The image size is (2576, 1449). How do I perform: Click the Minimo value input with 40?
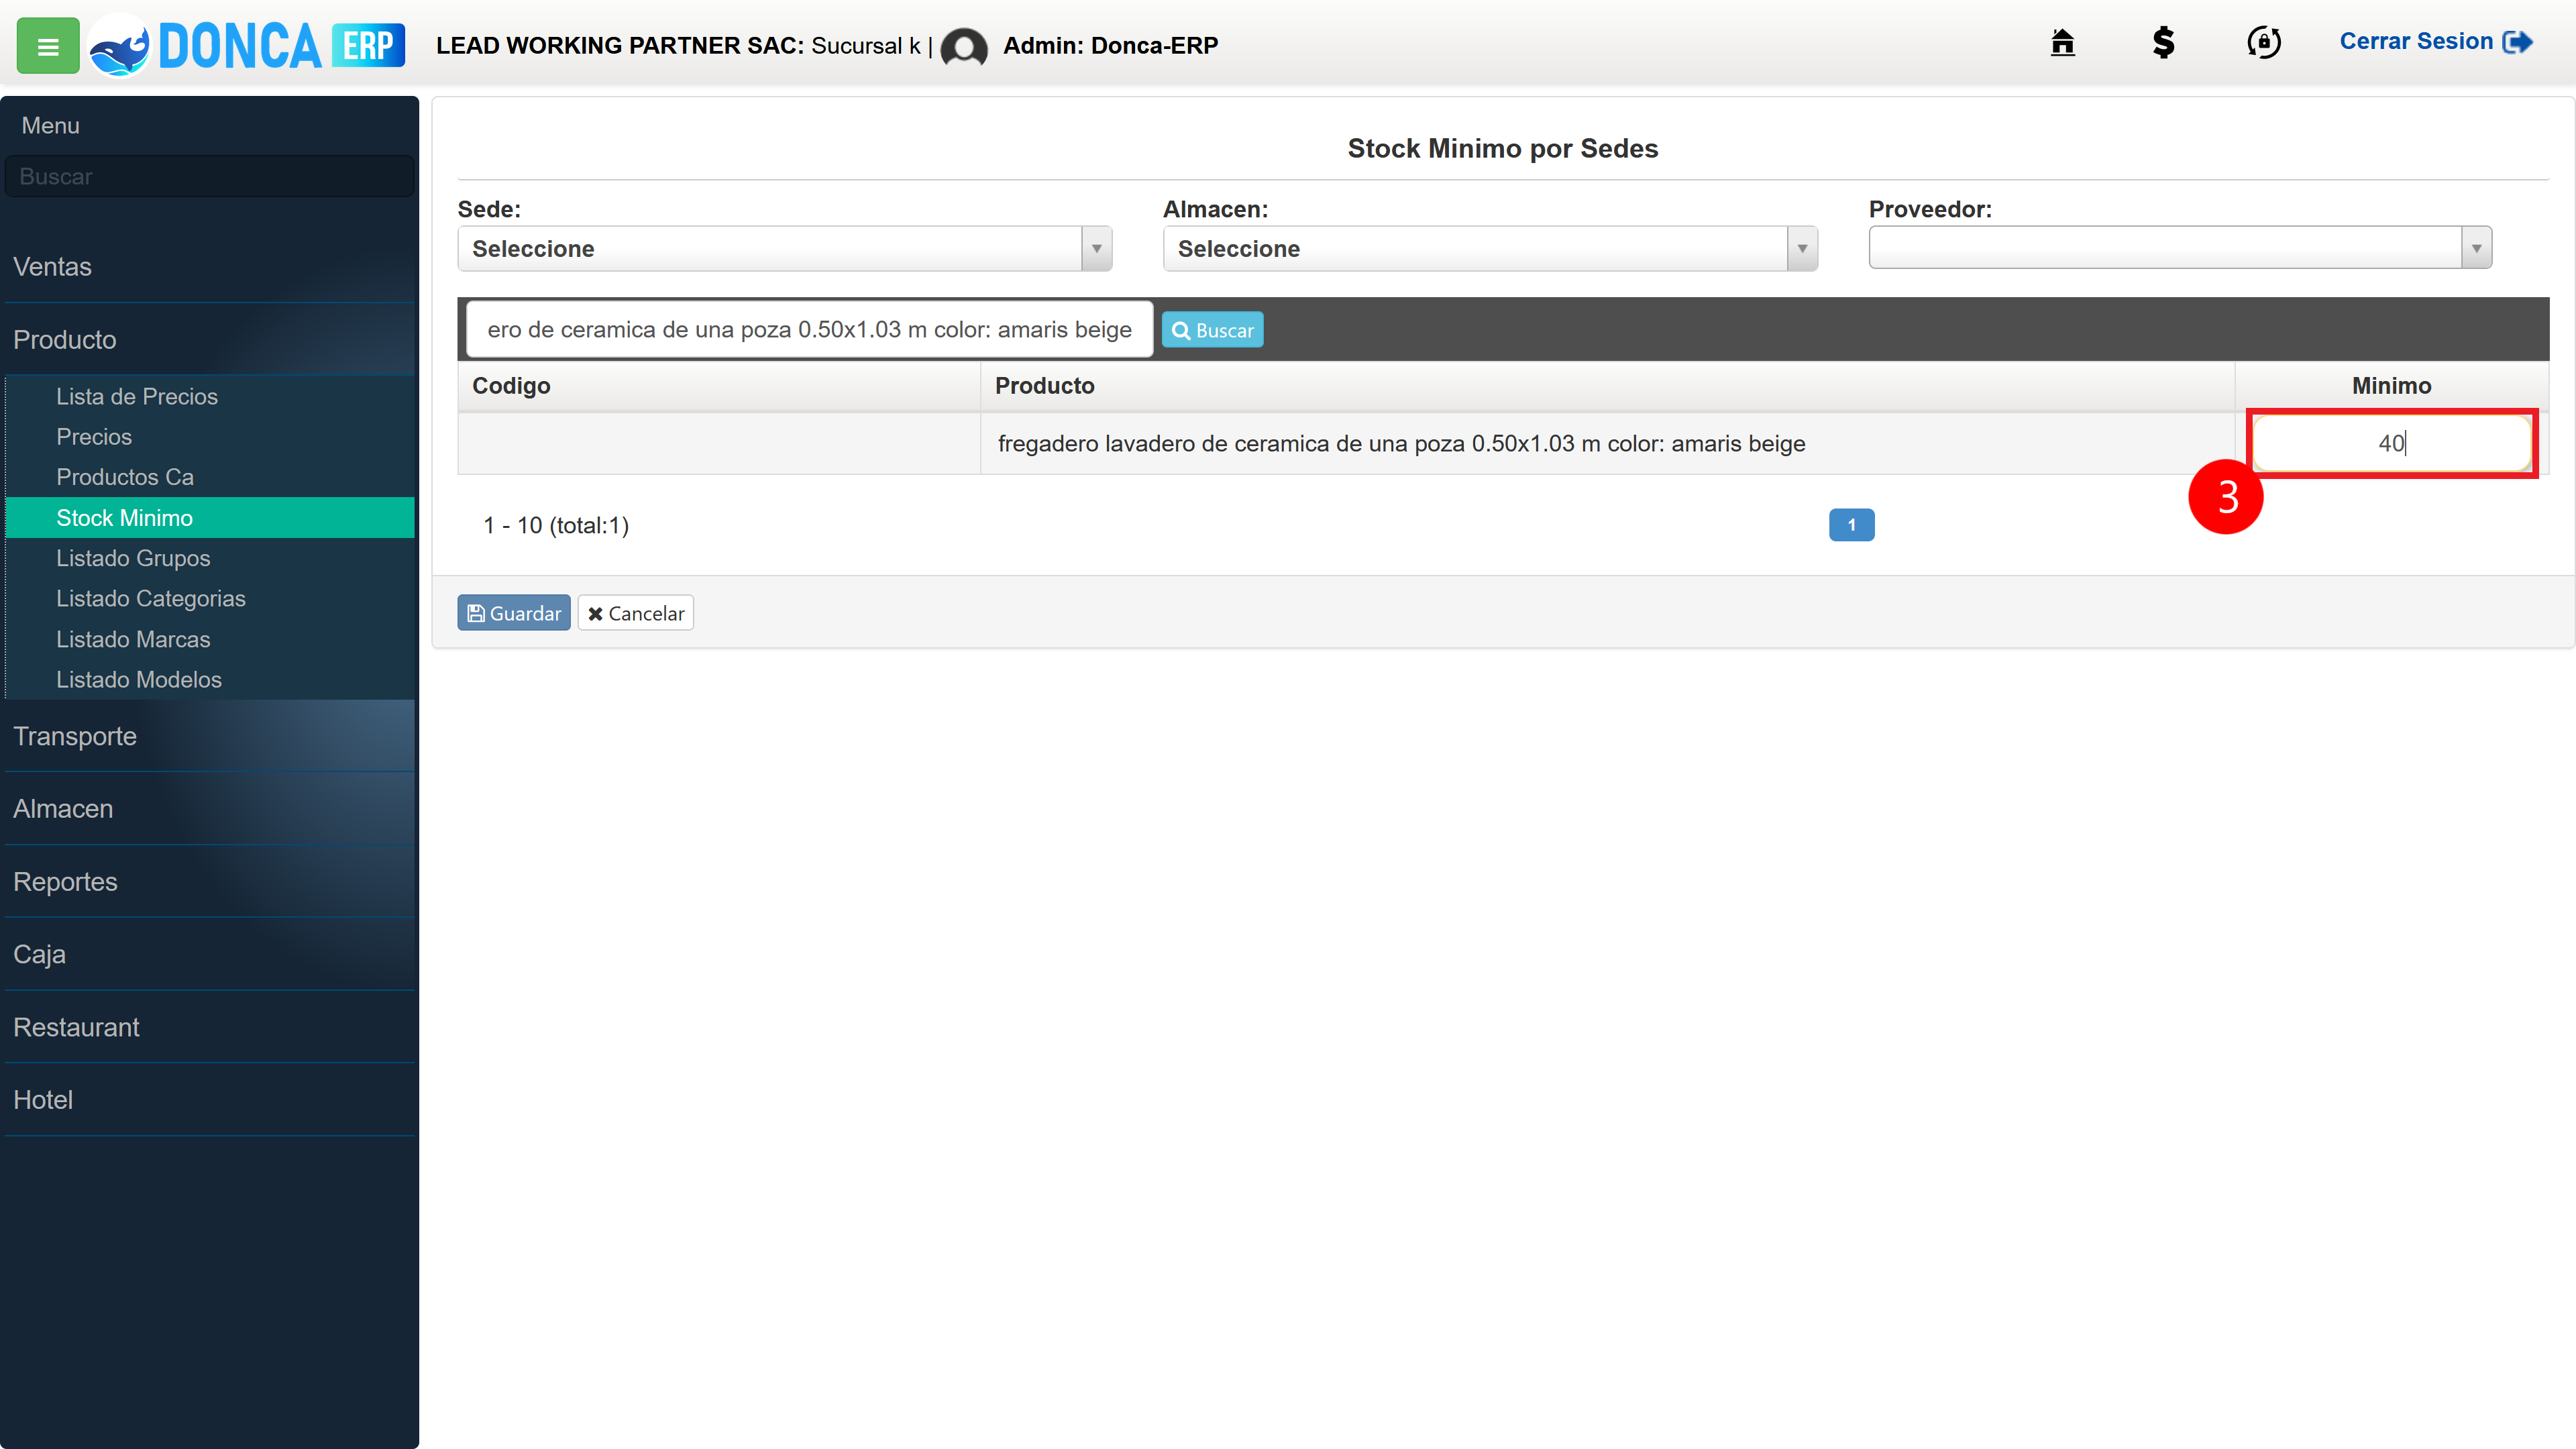(x=2391, y=443)
